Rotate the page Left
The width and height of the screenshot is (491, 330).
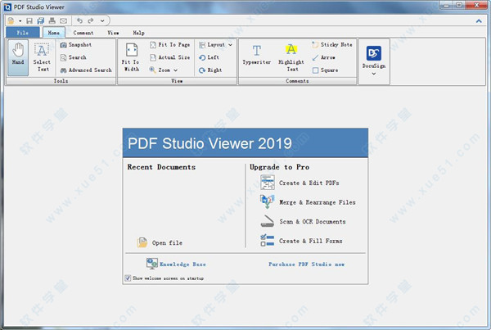click(209, 57)
